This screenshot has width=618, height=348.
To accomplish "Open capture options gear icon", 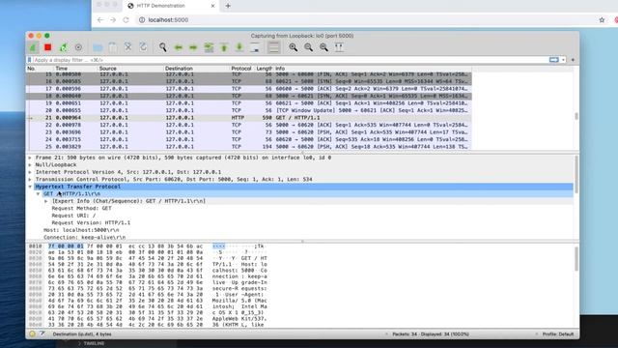I will [78, 47].
